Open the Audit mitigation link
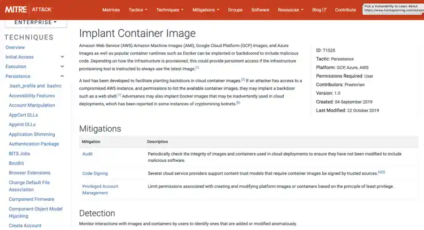Viewport: 424px width, 230px height. pyautogui.click(x=88, y=154)
